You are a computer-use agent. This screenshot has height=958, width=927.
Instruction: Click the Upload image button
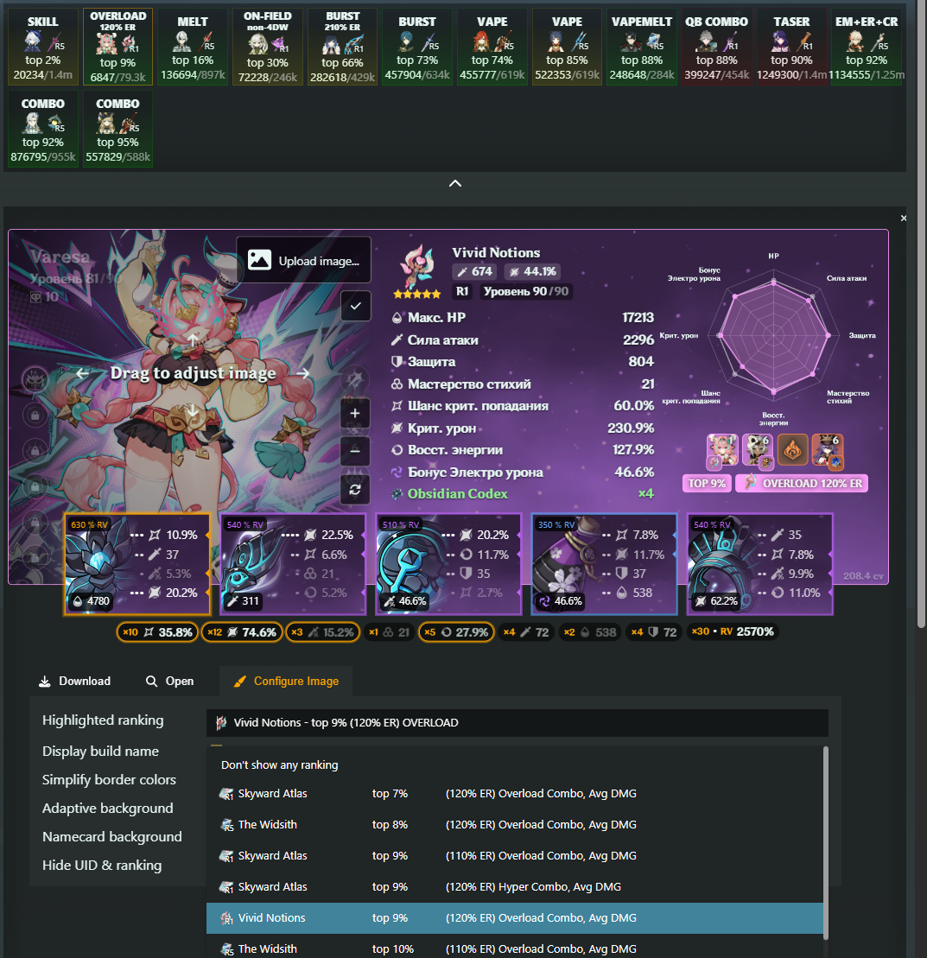coord(304,260)
